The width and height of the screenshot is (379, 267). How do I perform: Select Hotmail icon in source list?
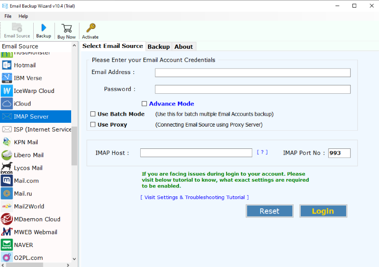[7, 65]
